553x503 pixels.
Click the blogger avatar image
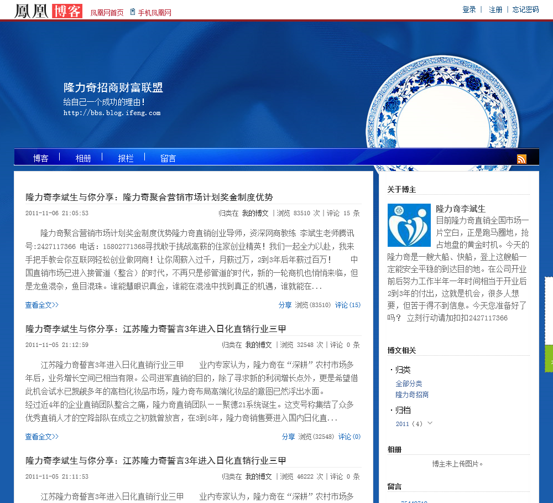tap(409, 225)
